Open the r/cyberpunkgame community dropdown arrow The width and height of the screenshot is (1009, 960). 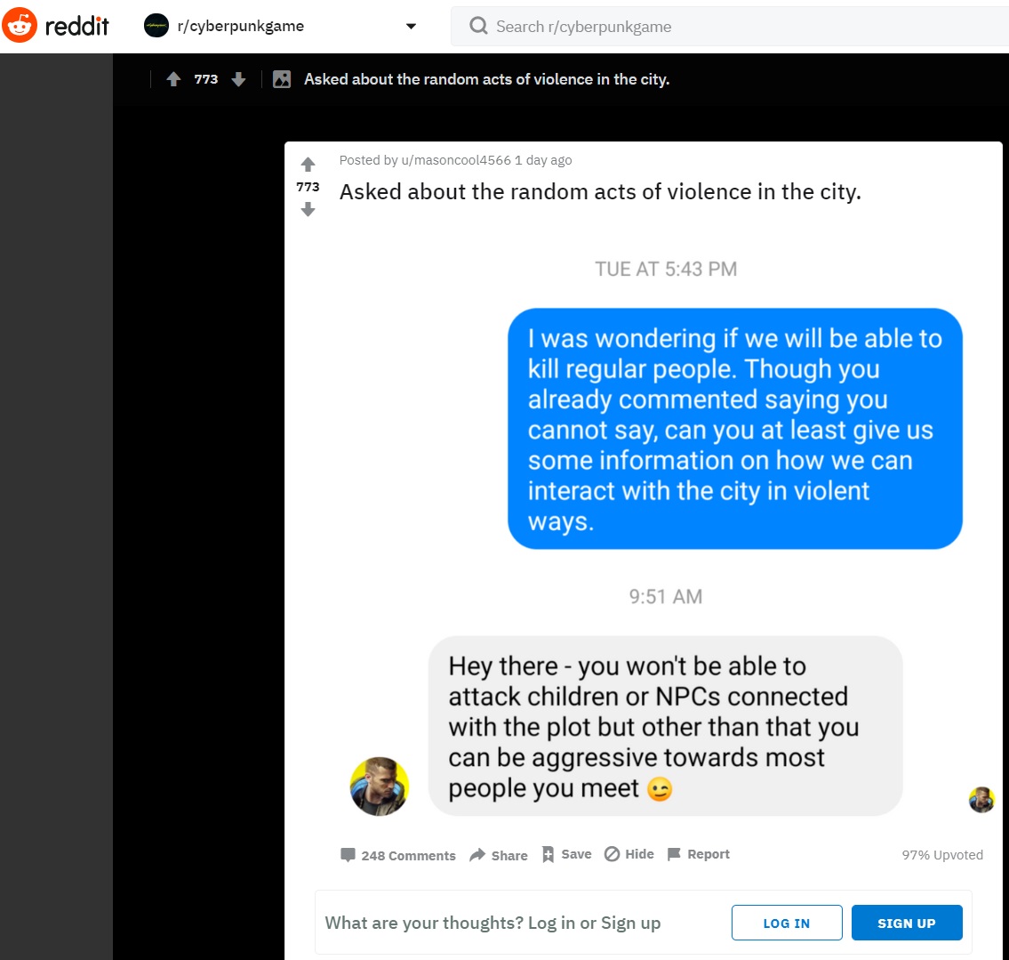pos(412,27)
